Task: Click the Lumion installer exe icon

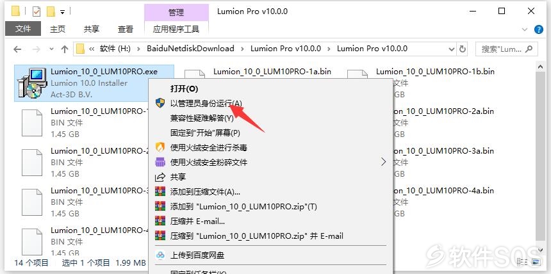Action: 32,83
